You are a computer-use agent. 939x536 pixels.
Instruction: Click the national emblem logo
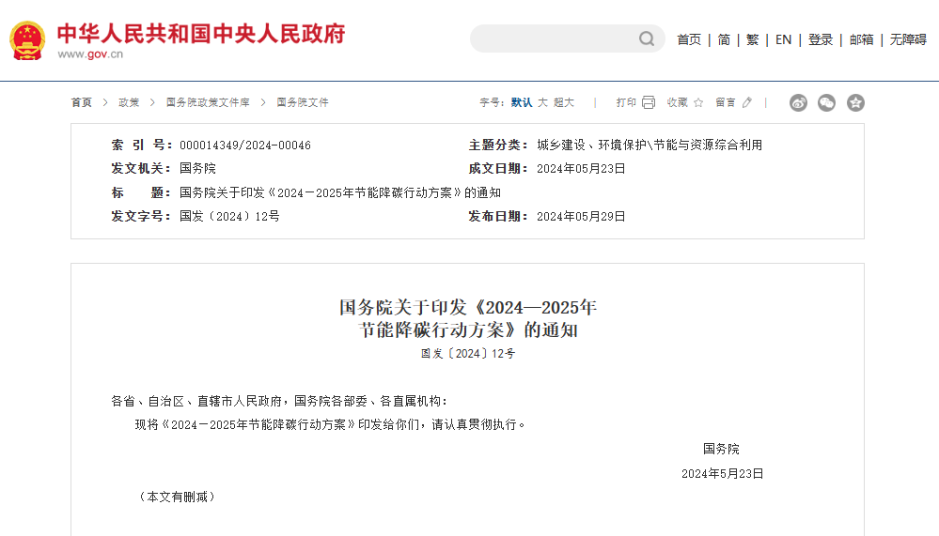point(26,40)
